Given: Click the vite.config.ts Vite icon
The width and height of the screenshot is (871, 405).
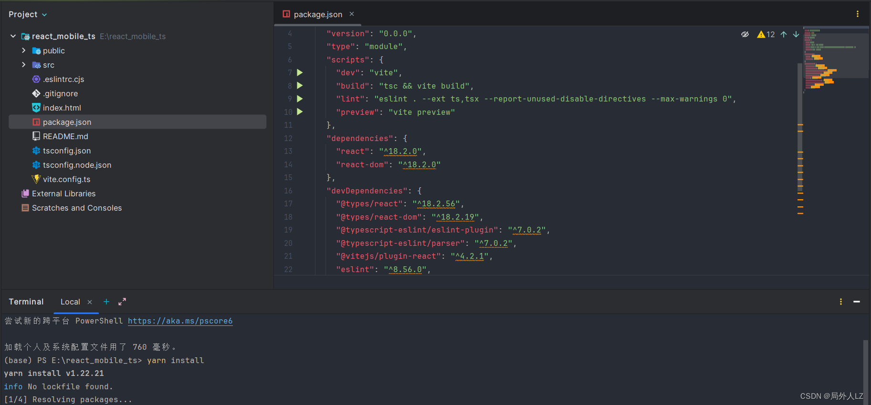Looking at the screenshot, I should click(x=36, y=179).
